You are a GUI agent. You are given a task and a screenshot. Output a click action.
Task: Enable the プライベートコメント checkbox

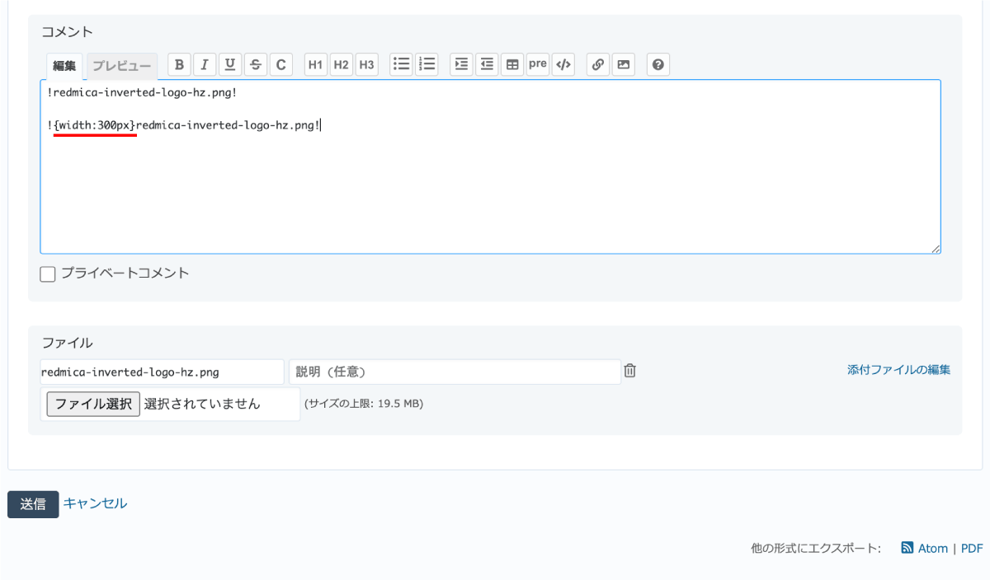click(47, 274)
